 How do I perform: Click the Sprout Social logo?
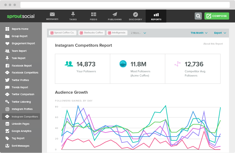pos(21,16)
